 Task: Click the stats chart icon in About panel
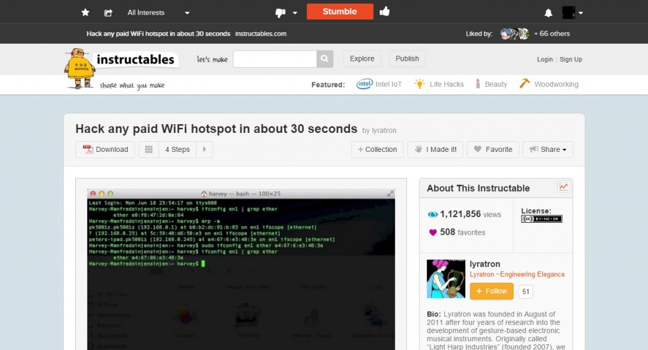coord(564,187)
